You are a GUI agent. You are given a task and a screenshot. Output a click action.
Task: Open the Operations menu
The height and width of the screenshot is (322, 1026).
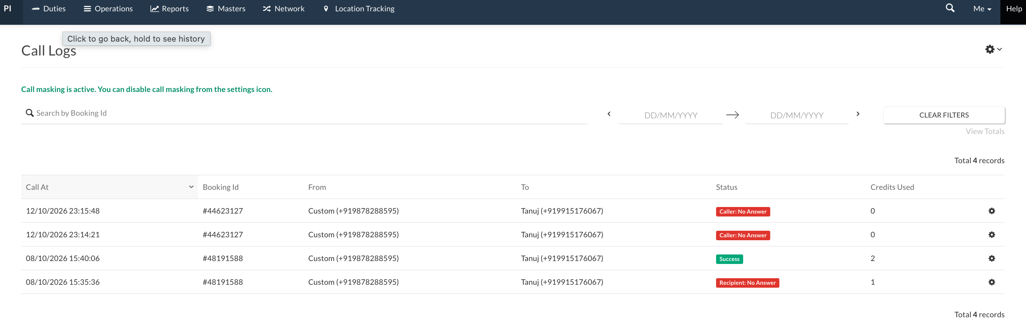click(x=108, y=9)
